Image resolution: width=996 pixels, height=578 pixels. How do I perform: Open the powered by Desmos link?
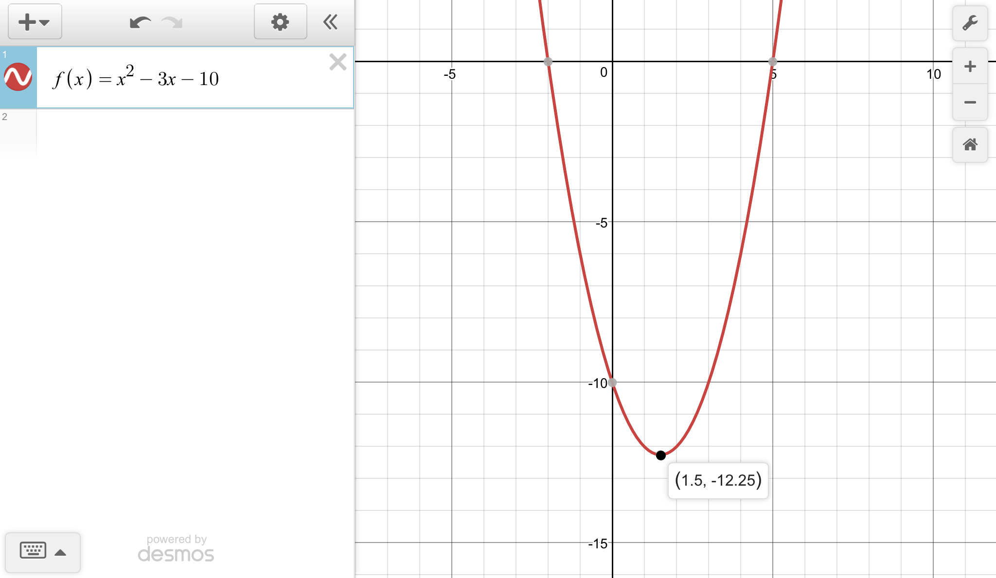(176, 549)
